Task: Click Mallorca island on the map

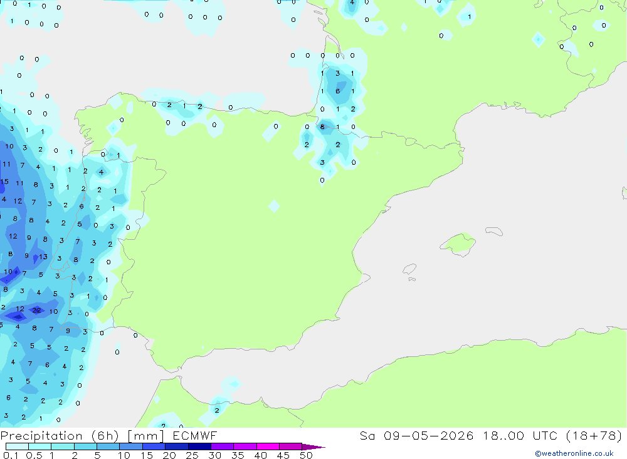Action: click(x=458, y=243)
